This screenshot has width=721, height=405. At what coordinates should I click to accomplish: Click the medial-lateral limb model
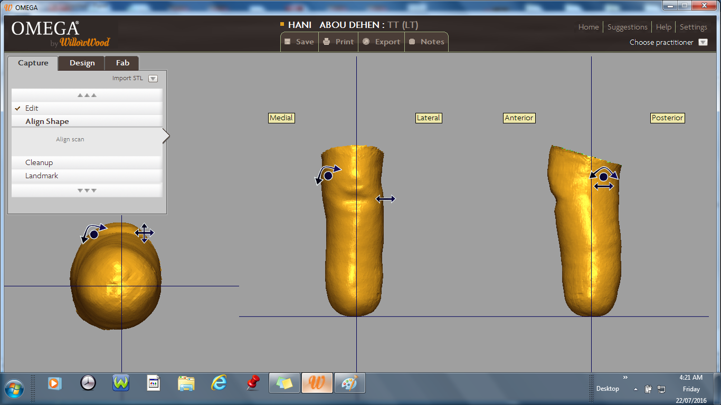pos(354,231)
